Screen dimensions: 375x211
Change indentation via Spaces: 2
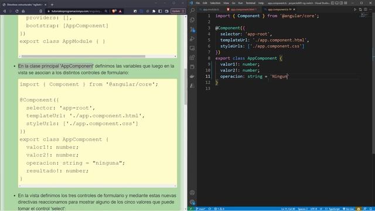coord(302,209)
